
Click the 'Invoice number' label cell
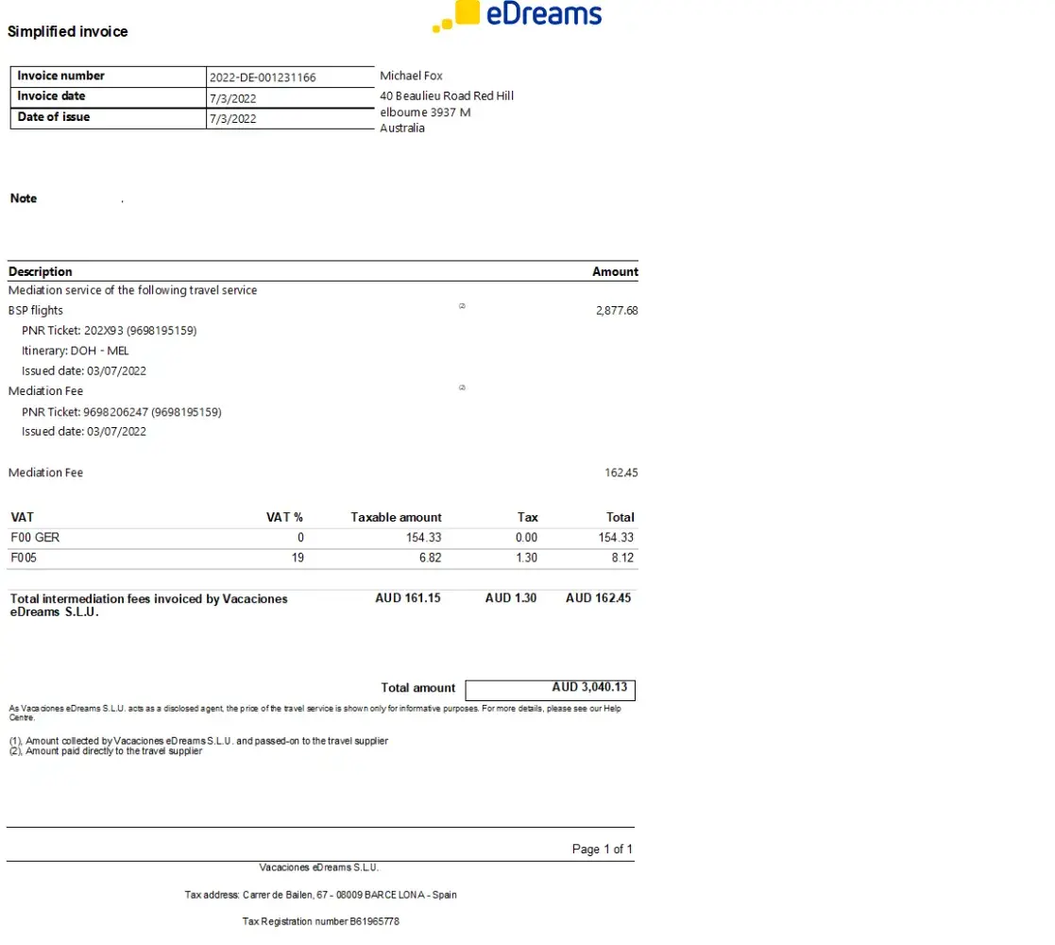pyautogui.click(x=108, y=76)
